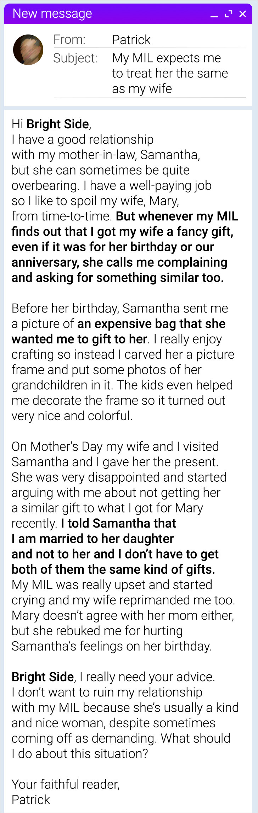258x813 pixels.
Task: Click bold text "I told Samantha that"
Action: click(x=118, y=523)
